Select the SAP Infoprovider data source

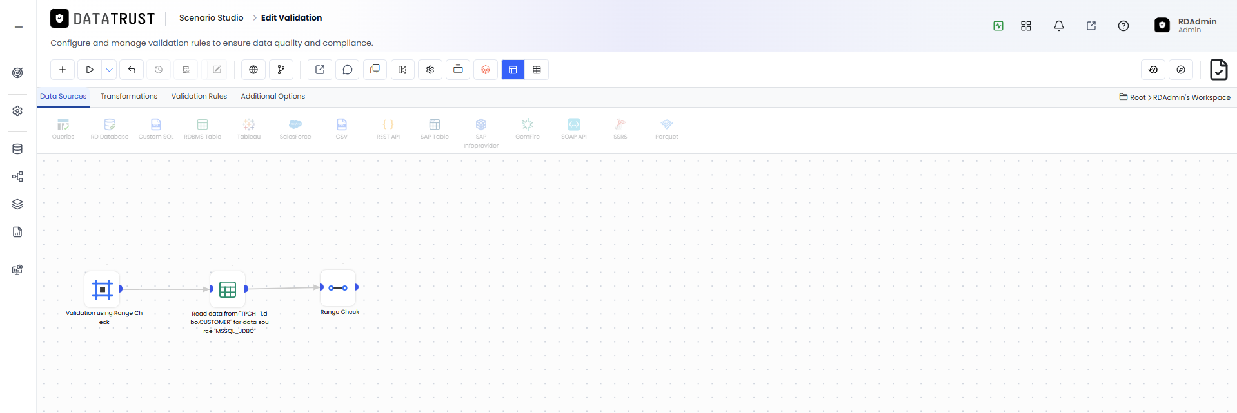click(481, 133)
